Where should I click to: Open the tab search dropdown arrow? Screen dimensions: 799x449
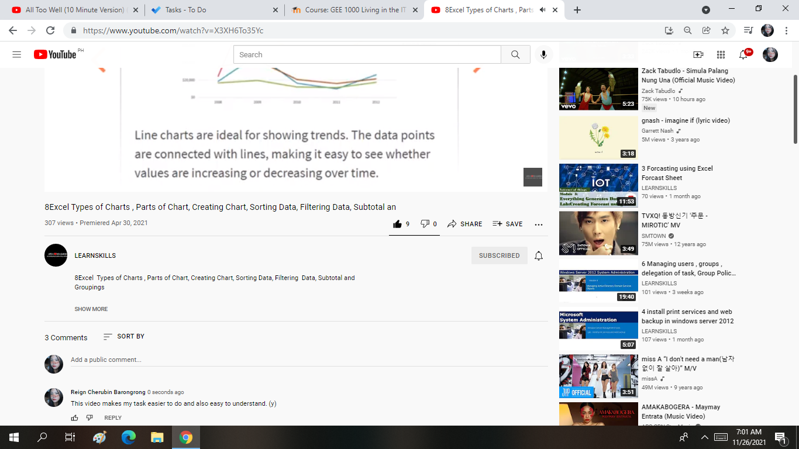pyautogui.click(x=706, y=10)
